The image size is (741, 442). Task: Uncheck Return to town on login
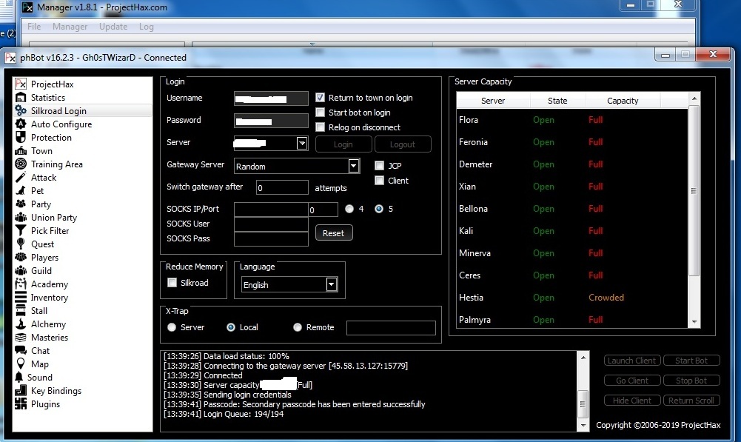[x=320, y=98]
